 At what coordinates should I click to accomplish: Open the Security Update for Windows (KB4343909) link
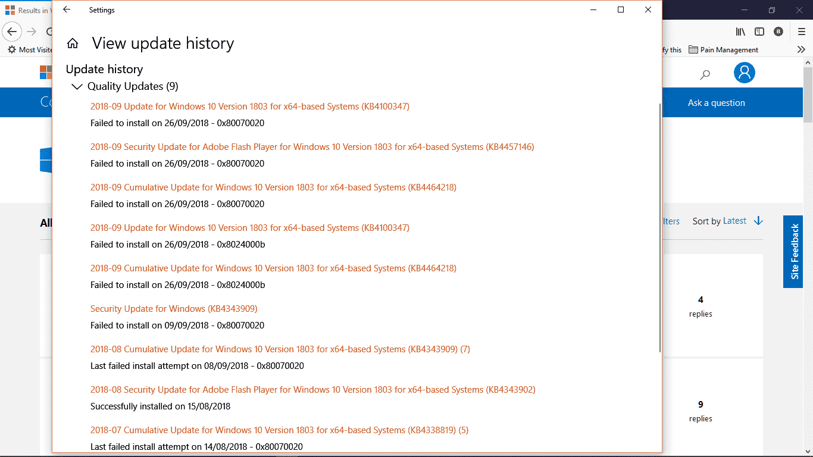click(174, 309)
